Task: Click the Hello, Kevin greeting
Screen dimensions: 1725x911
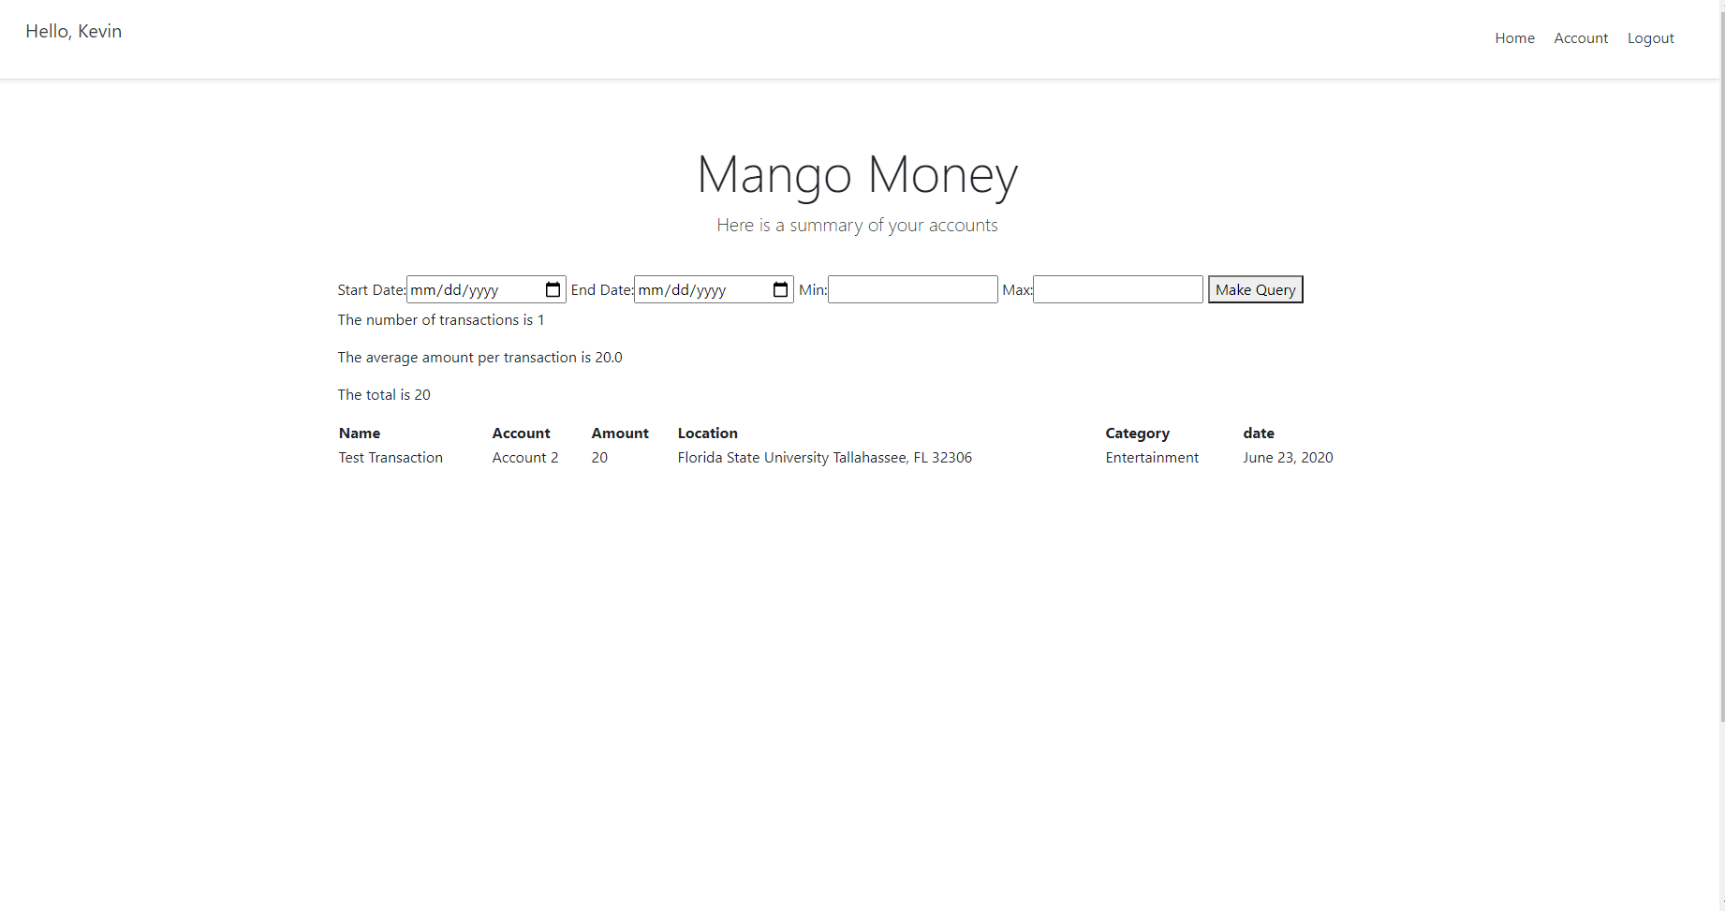Action: [73, 31]
